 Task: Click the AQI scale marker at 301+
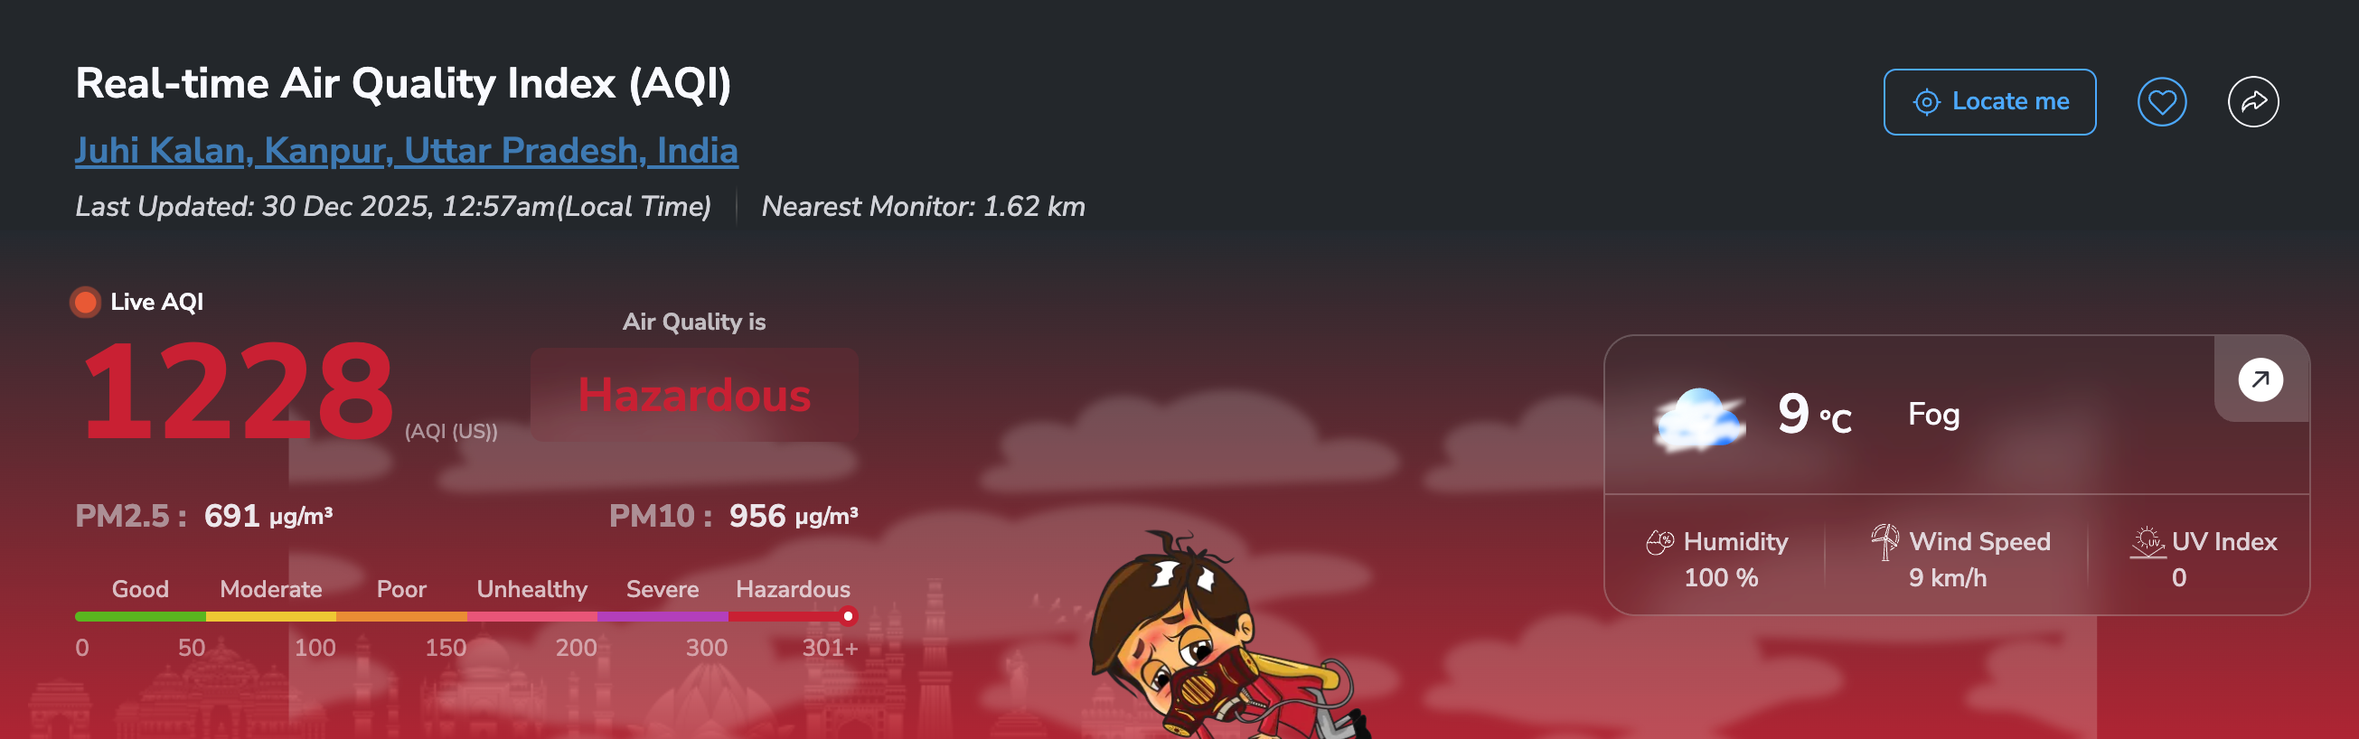848,616
